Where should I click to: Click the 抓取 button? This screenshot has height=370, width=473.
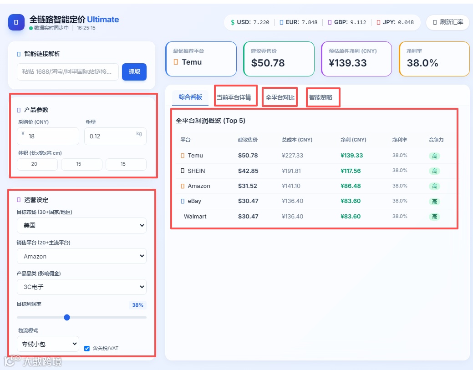click(x=134, y=72)
